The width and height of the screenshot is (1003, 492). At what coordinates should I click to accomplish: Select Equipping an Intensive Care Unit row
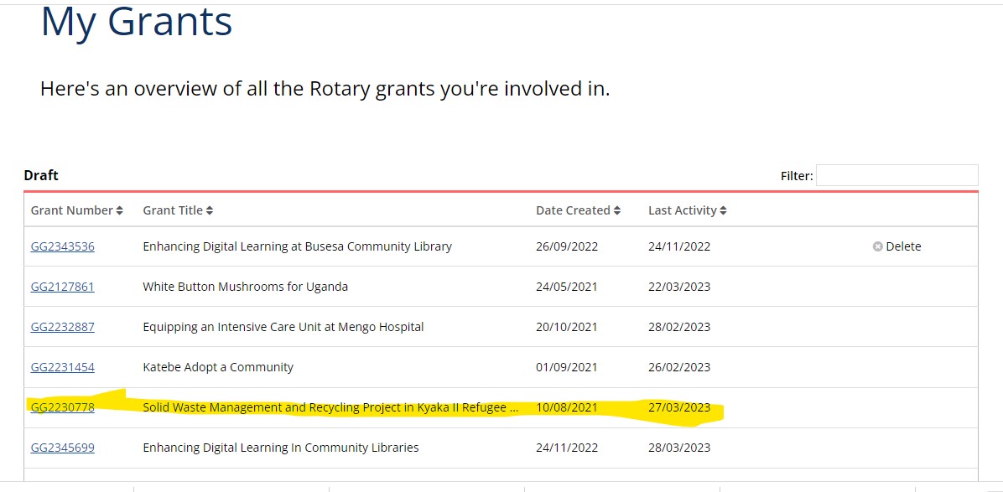point(501,327)
